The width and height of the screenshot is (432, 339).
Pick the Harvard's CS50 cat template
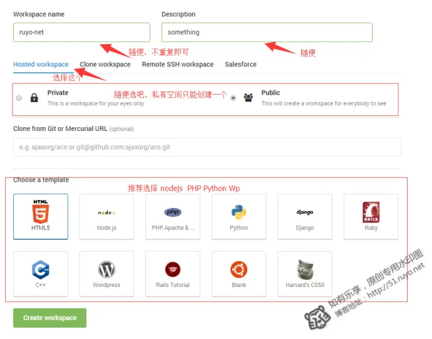(305, 269)
